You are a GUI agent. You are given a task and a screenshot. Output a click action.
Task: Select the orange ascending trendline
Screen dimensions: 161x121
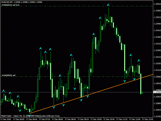click(x=91, y=94)
